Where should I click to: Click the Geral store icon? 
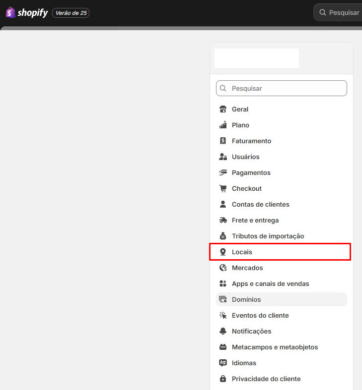[223, 109]
